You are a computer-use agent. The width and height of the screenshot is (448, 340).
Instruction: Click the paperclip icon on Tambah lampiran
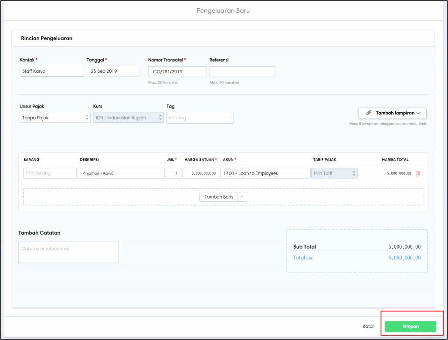coord(369,113)
